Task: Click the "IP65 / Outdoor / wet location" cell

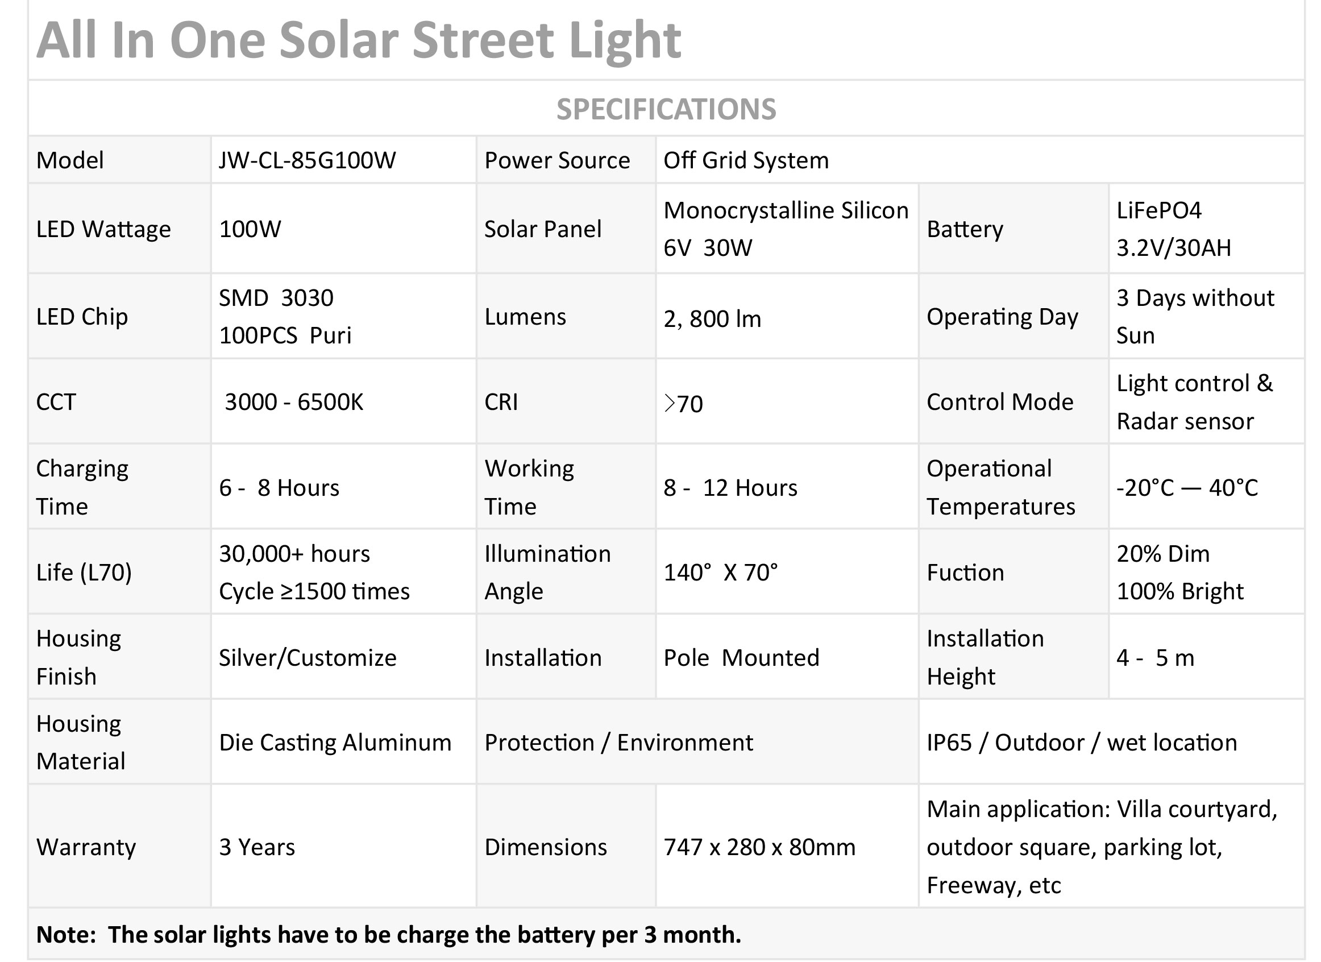Action: coord(1082,743)
